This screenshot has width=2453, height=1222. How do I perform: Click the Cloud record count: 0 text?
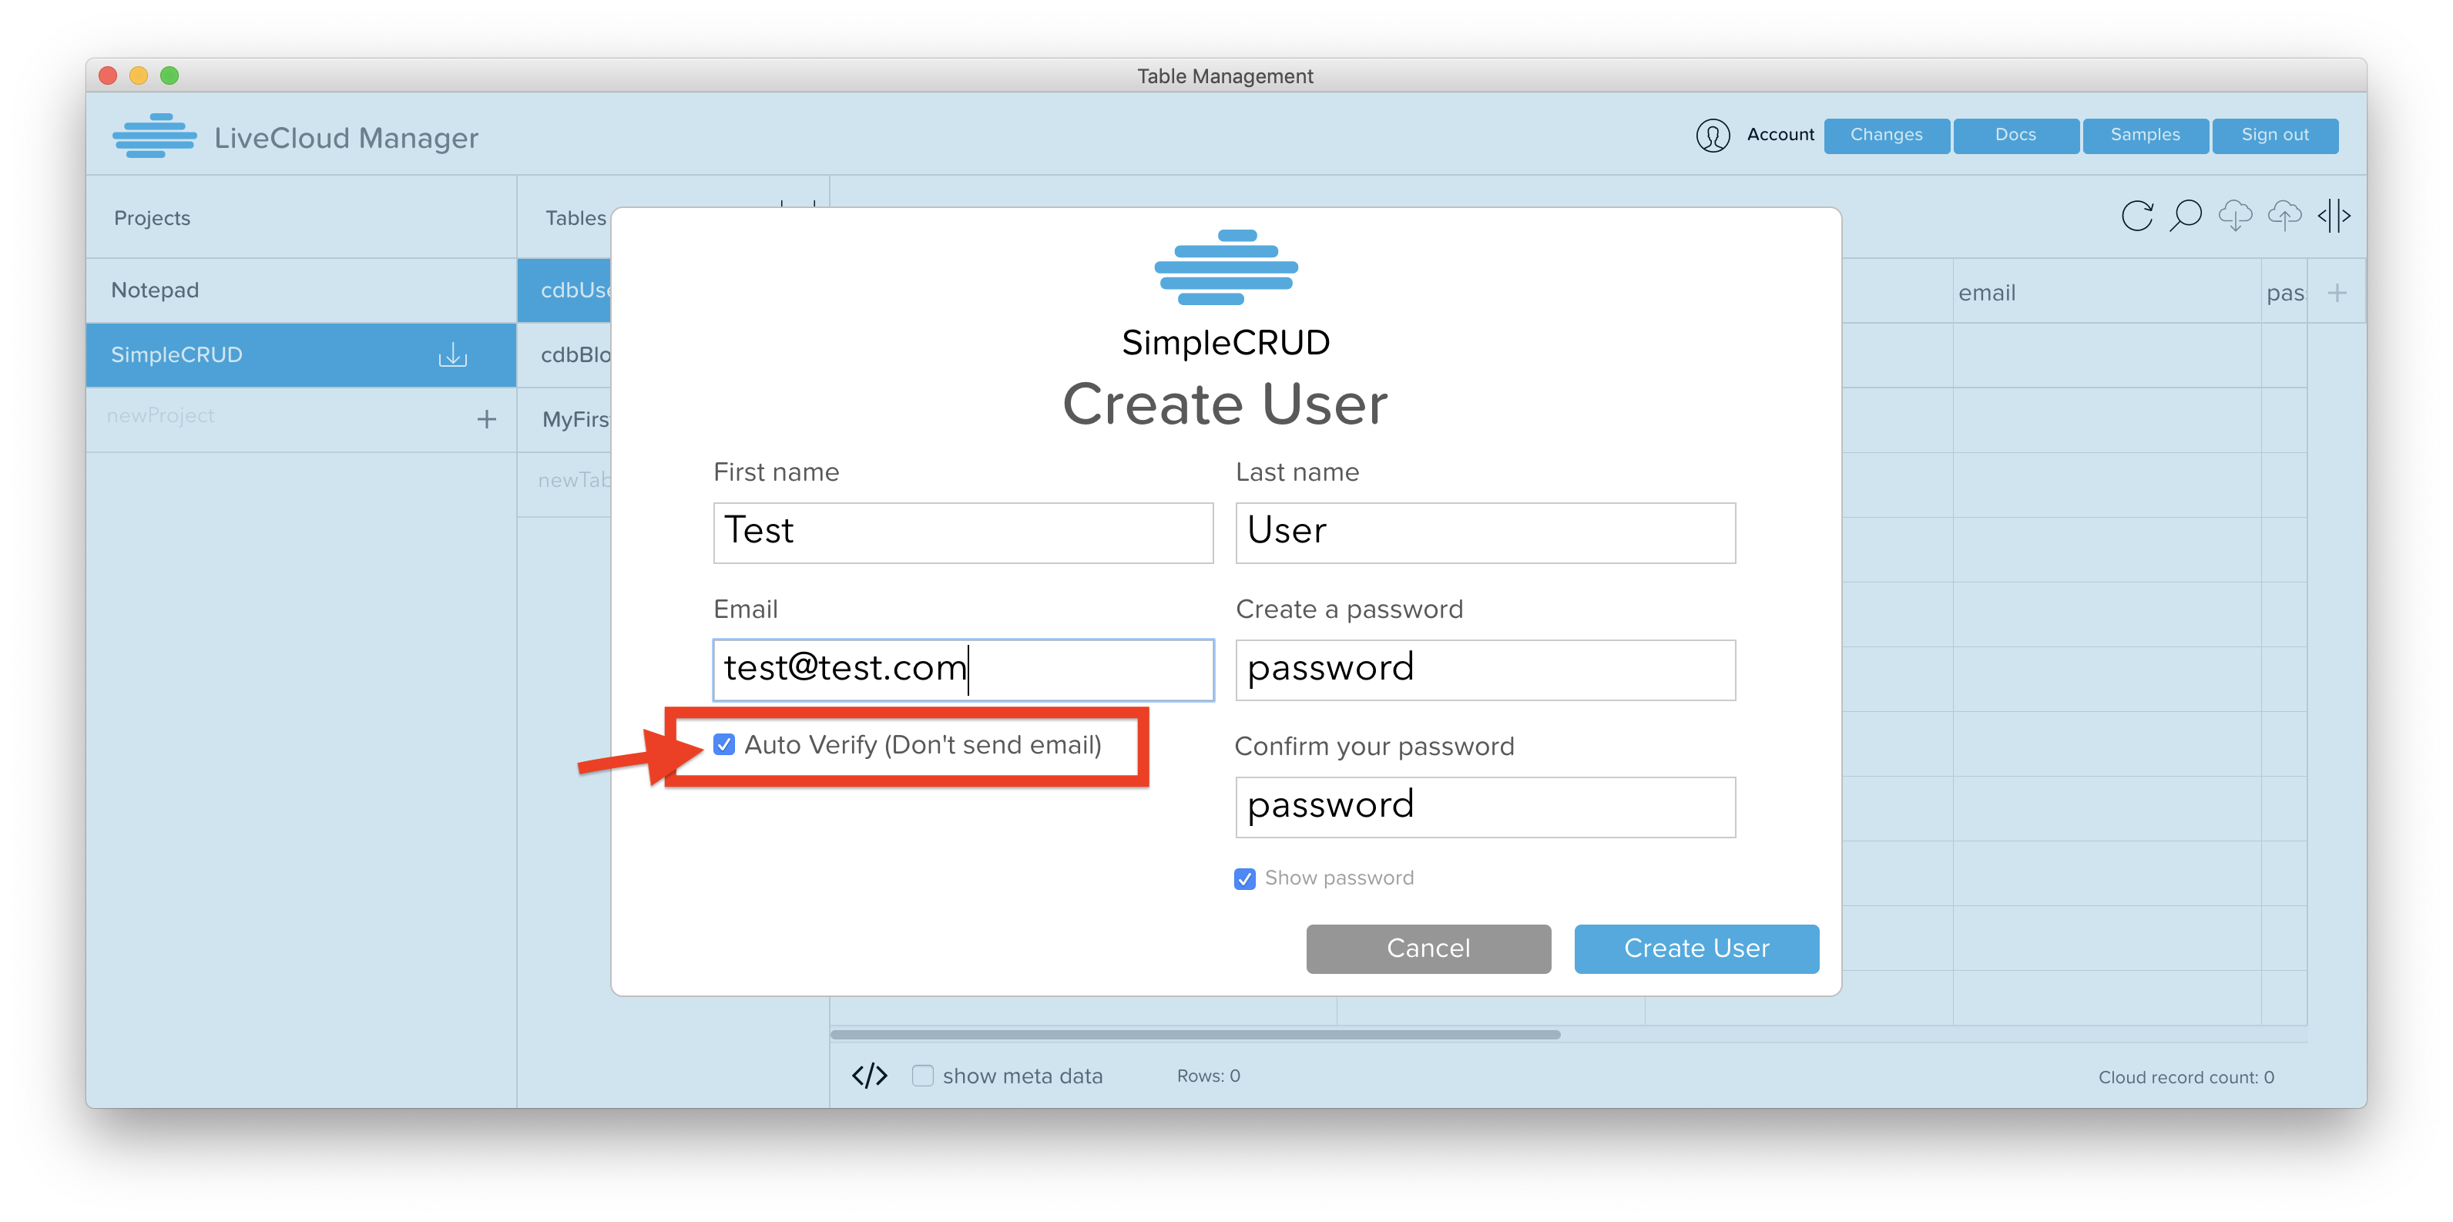click(2186, 1077)
